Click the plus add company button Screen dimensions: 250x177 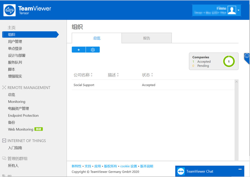pos(79,50)
